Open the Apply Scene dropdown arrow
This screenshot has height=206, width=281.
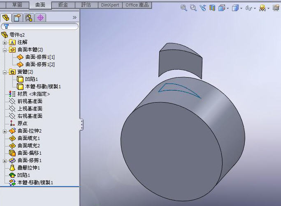click(x=268, y=8)
